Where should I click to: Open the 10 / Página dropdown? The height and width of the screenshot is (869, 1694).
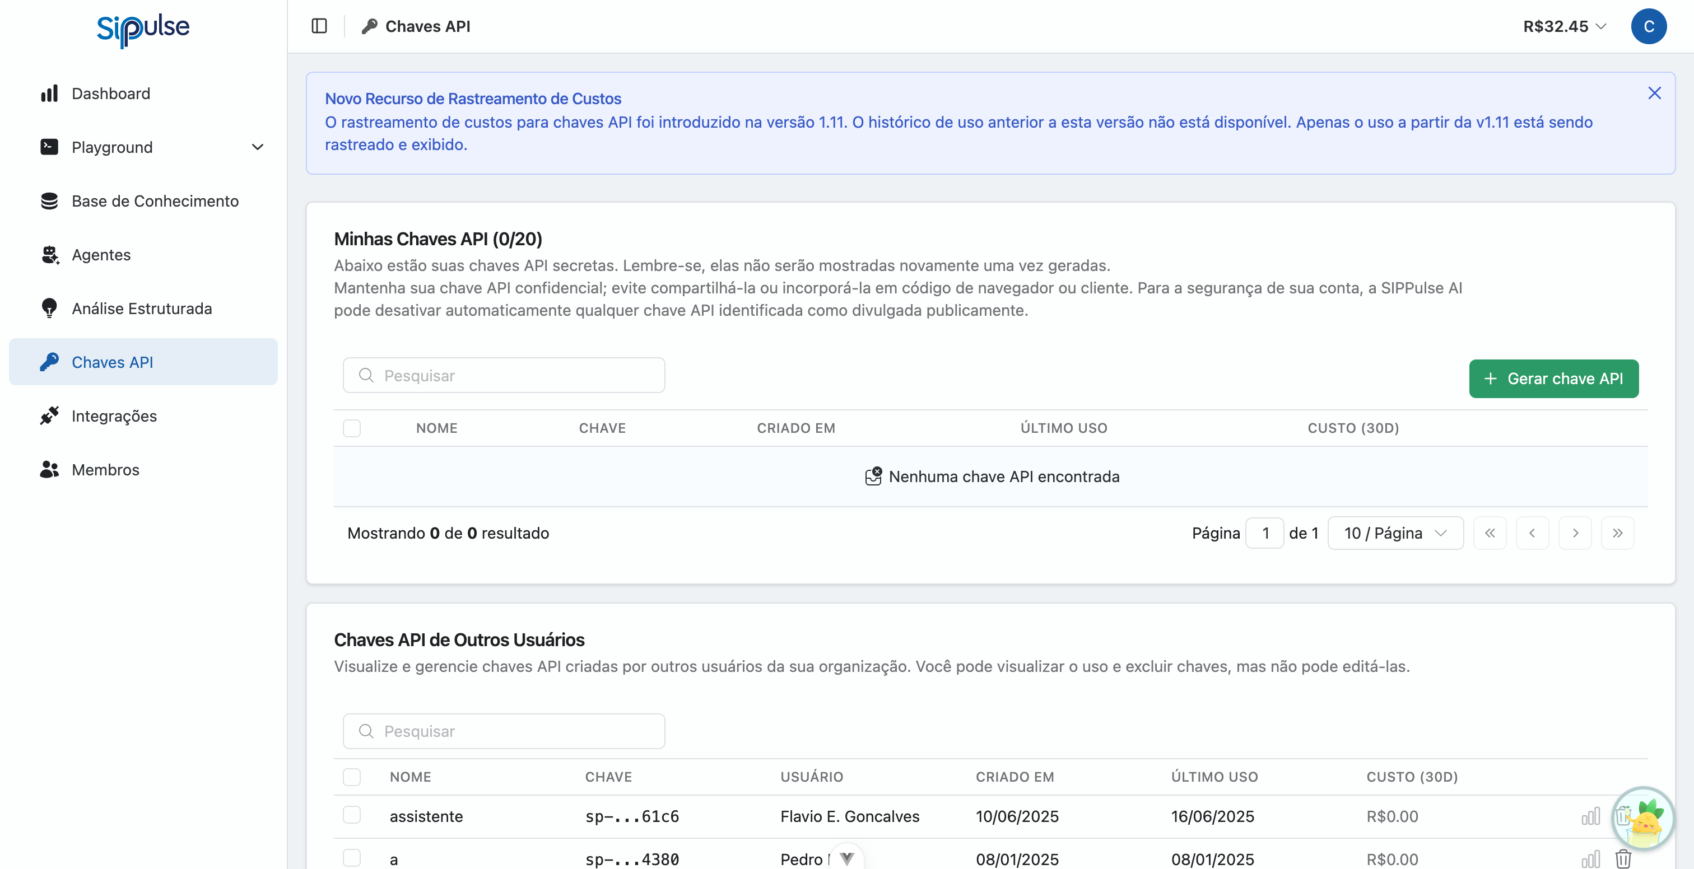(1395, 533)
